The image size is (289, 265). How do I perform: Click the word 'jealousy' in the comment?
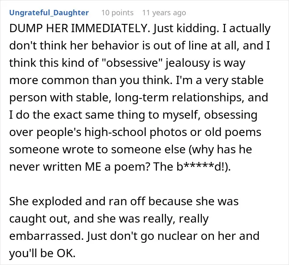pyautogui.click(x=187, y=63)
